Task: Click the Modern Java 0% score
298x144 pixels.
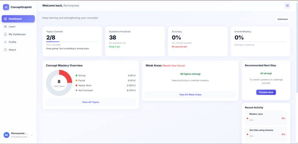Action: [283, 118]
